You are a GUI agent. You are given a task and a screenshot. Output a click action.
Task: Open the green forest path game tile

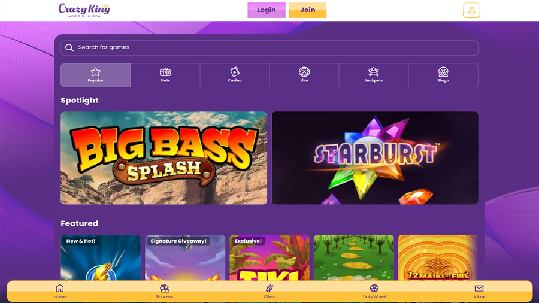[x=354, y=257]
